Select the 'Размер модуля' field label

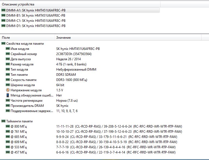pyautogui.click(x=22, y=64)
